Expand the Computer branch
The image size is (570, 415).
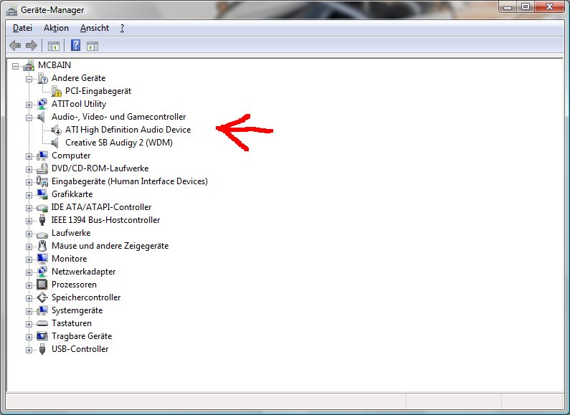[x=29, y=156]
